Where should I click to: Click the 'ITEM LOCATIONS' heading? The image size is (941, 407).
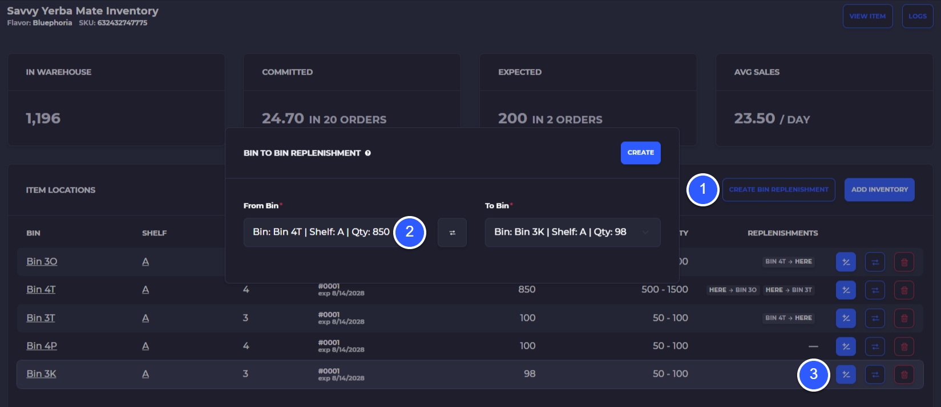(x=60, y=190)
